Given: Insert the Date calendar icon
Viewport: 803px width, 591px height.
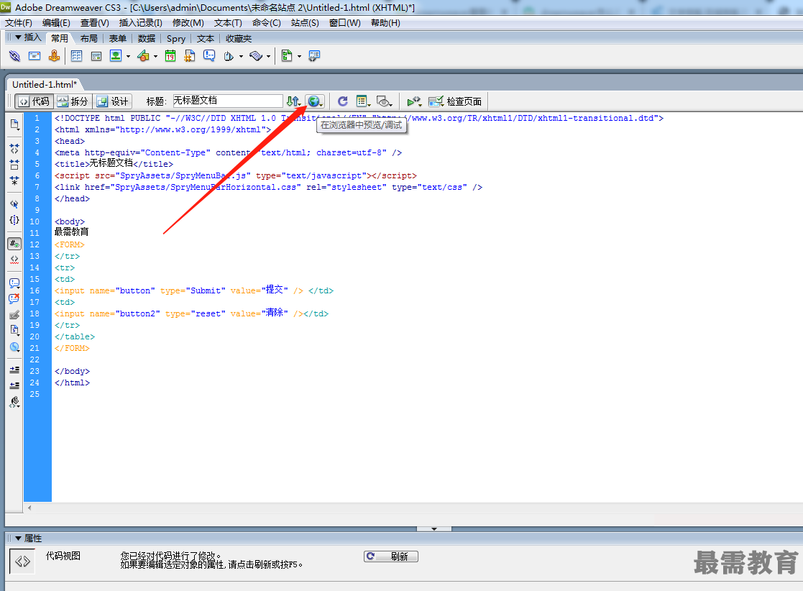Looking at the screenshot, I should coord(170,56).
